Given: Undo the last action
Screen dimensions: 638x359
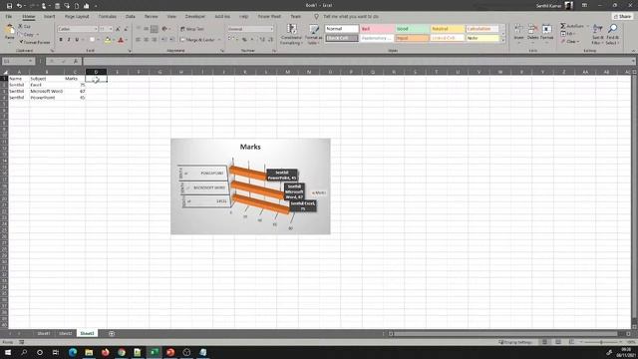Looking at the screenshot, I should (19, 6).
